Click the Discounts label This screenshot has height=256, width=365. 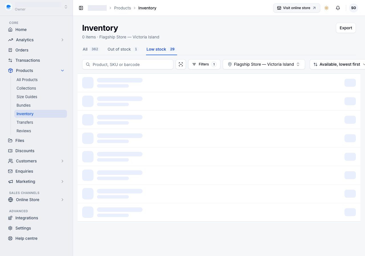click(25, 151)
